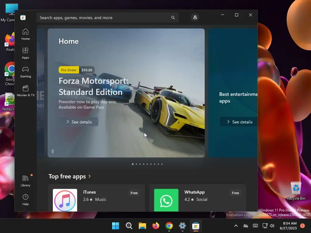The width and height of the screenshot is (311, 233).
Task: Open Help at the bottom of the sidebar
Action: point(26,200)
